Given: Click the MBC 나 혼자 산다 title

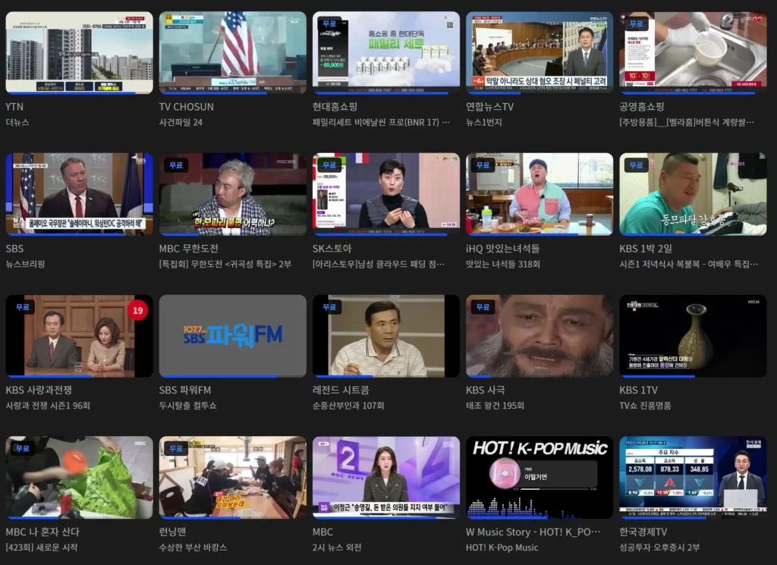Looking at the screenshot, I should [x=42, y=532].
